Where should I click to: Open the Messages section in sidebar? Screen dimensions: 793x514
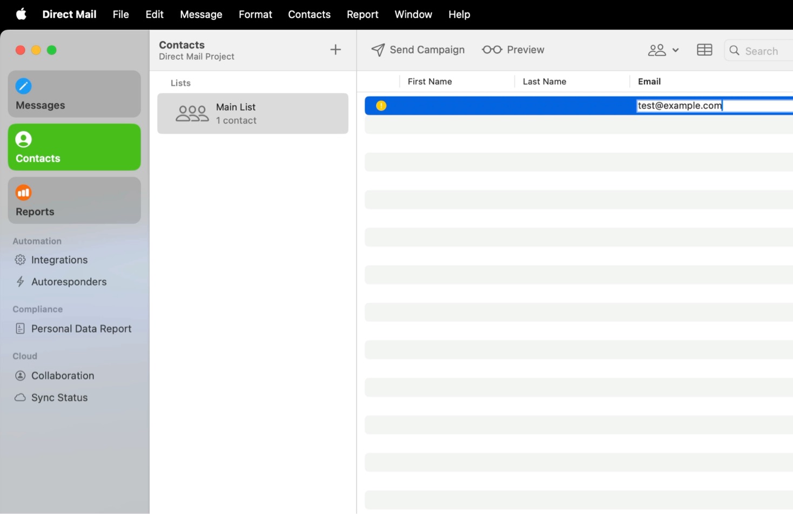click(x=74, y=94)
